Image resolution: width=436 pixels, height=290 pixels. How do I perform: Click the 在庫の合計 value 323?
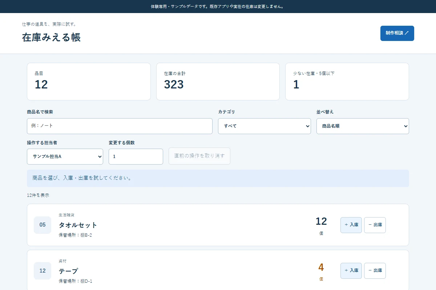pyautogui.click(x=174, y=84)
